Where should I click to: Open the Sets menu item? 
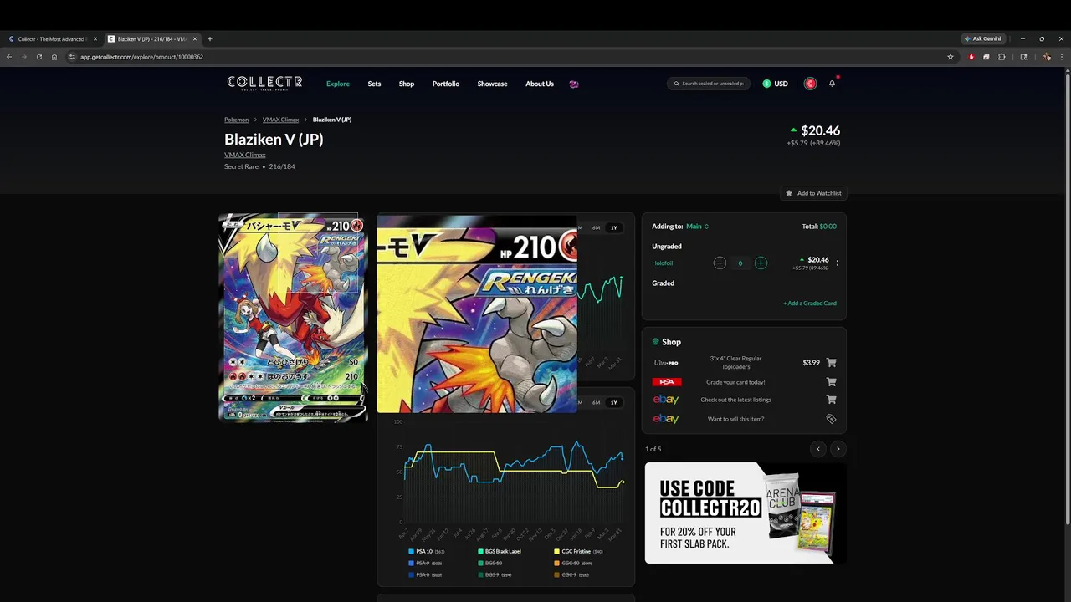374,84
